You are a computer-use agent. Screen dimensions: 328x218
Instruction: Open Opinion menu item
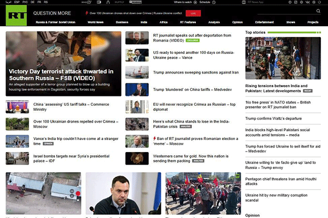click(x=237, y=22)
